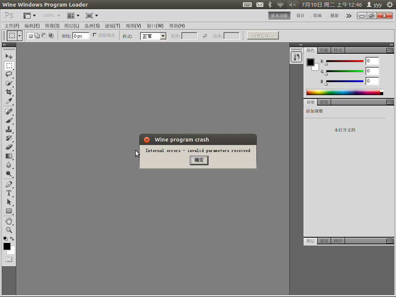This screenshot has width=396, height=297.
Task: Open the 调整 panel options menu
Action: click(x=390, y=102)
